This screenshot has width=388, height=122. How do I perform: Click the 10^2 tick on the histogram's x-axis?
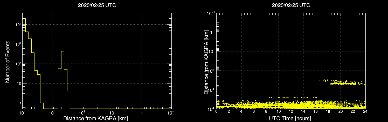[x=82, y=113]
